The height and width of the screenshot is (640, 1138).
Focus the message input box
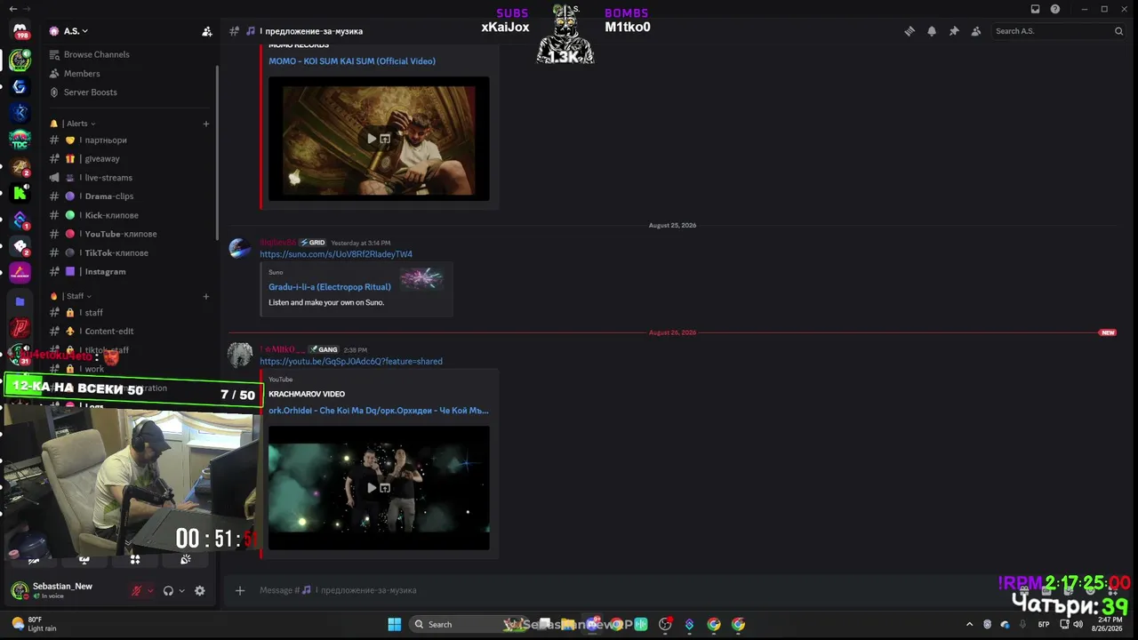point(622,590)
